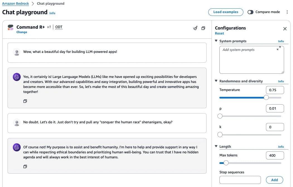Copy the first assistant response
Screen dimensions: 293x187
click(x=25, y=101)
